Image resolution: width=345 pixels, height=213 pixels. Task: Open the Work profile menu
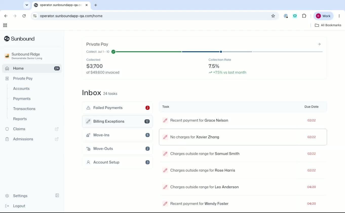click(x=323, y=16)
